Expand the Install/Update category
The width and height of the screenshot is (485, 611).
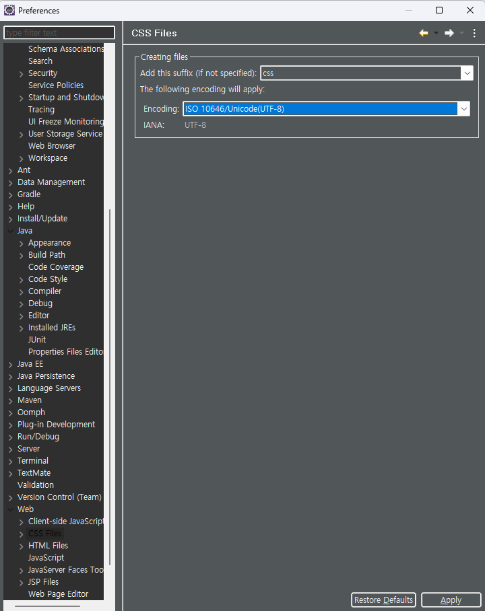[11, 219]
